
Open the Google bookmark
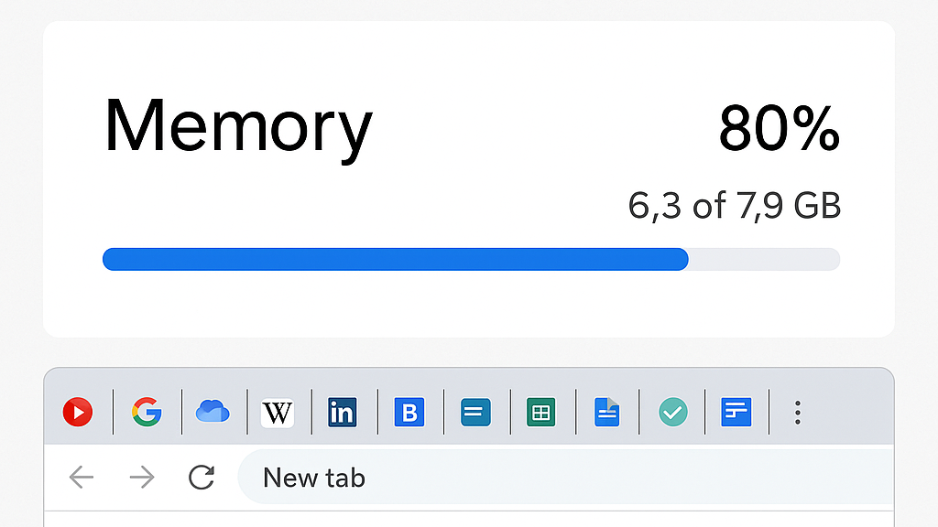147,412
